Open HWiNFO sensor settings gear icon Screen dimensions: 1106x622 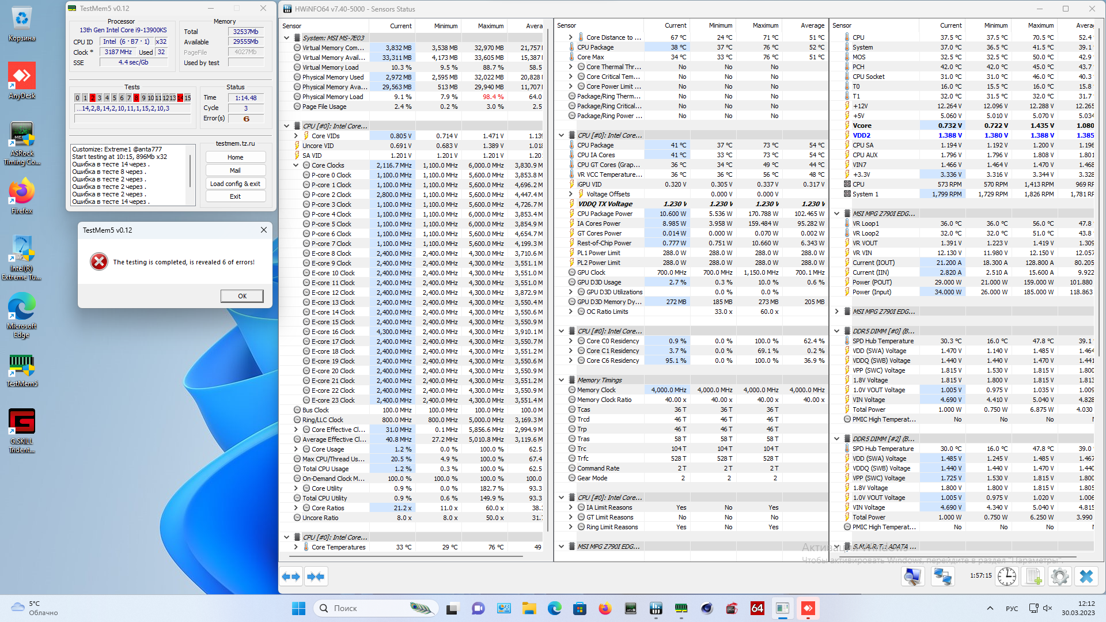(1059, 577)
